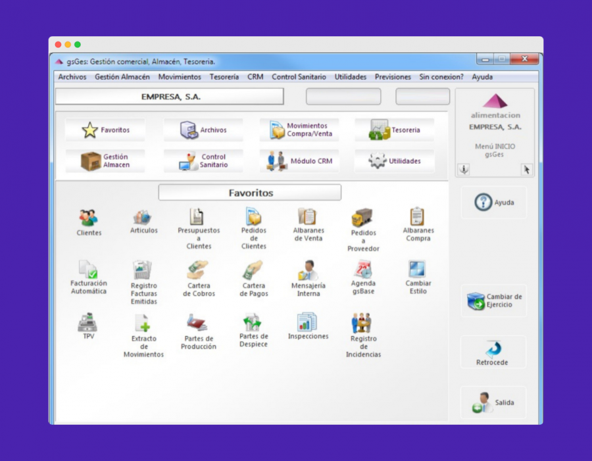Click the Favoritos section header
This screenshot has width=592, height=461.
[x=250, y=193]
